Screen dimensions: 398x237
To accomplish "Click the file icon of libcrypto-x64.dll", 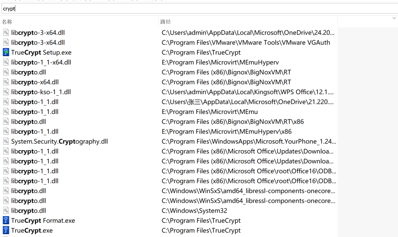I will pyautogui.click(x=6, y=82).
